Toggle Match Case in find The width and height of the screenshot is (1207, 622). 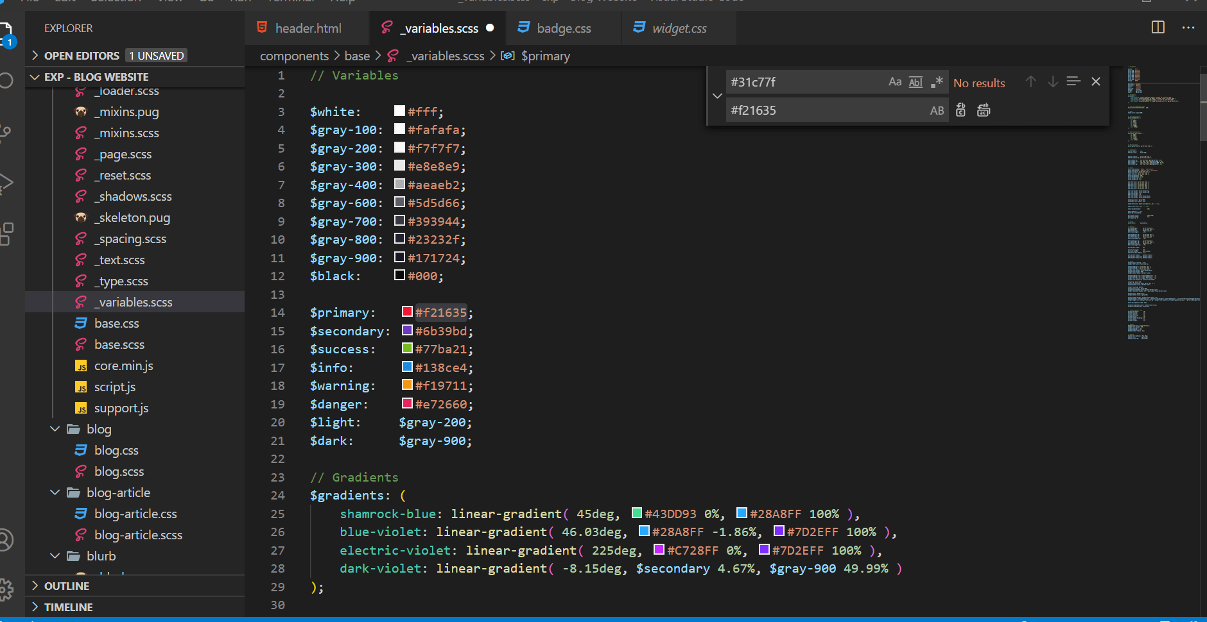(x=895, y=81)
